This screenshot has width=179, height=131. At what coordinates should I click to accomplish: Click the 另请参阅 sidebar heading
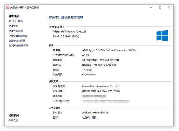pyautogui.click(x=14, y=115)
